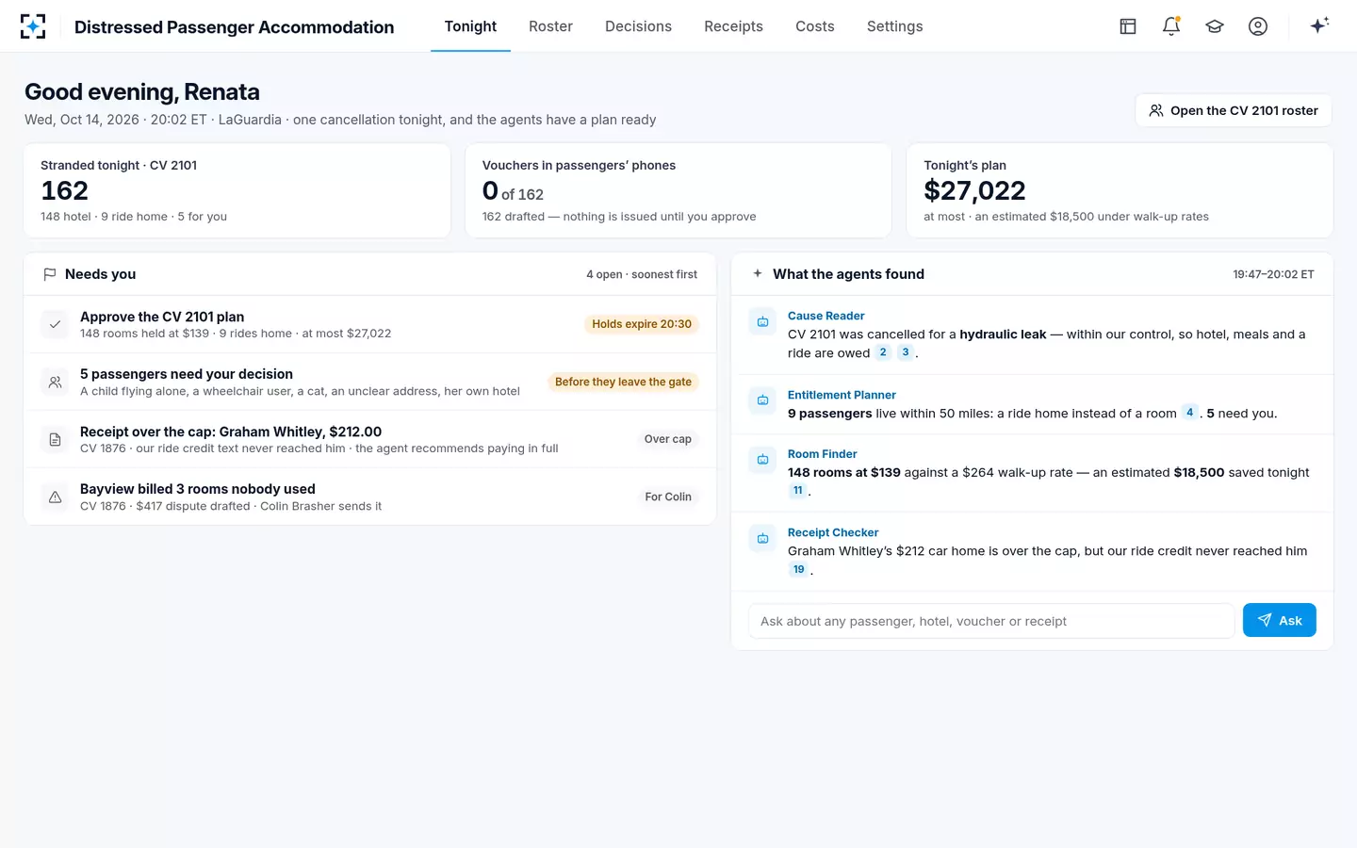1357x848 pixels.
Task: Click the Cause Reader agent icon
Action: (x=762, y=321)
